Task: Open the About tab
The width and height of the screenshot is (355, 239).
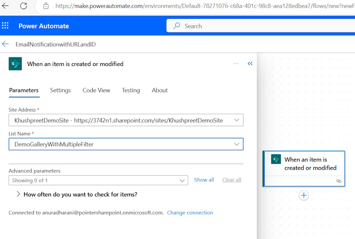Action: click(160, 90)
